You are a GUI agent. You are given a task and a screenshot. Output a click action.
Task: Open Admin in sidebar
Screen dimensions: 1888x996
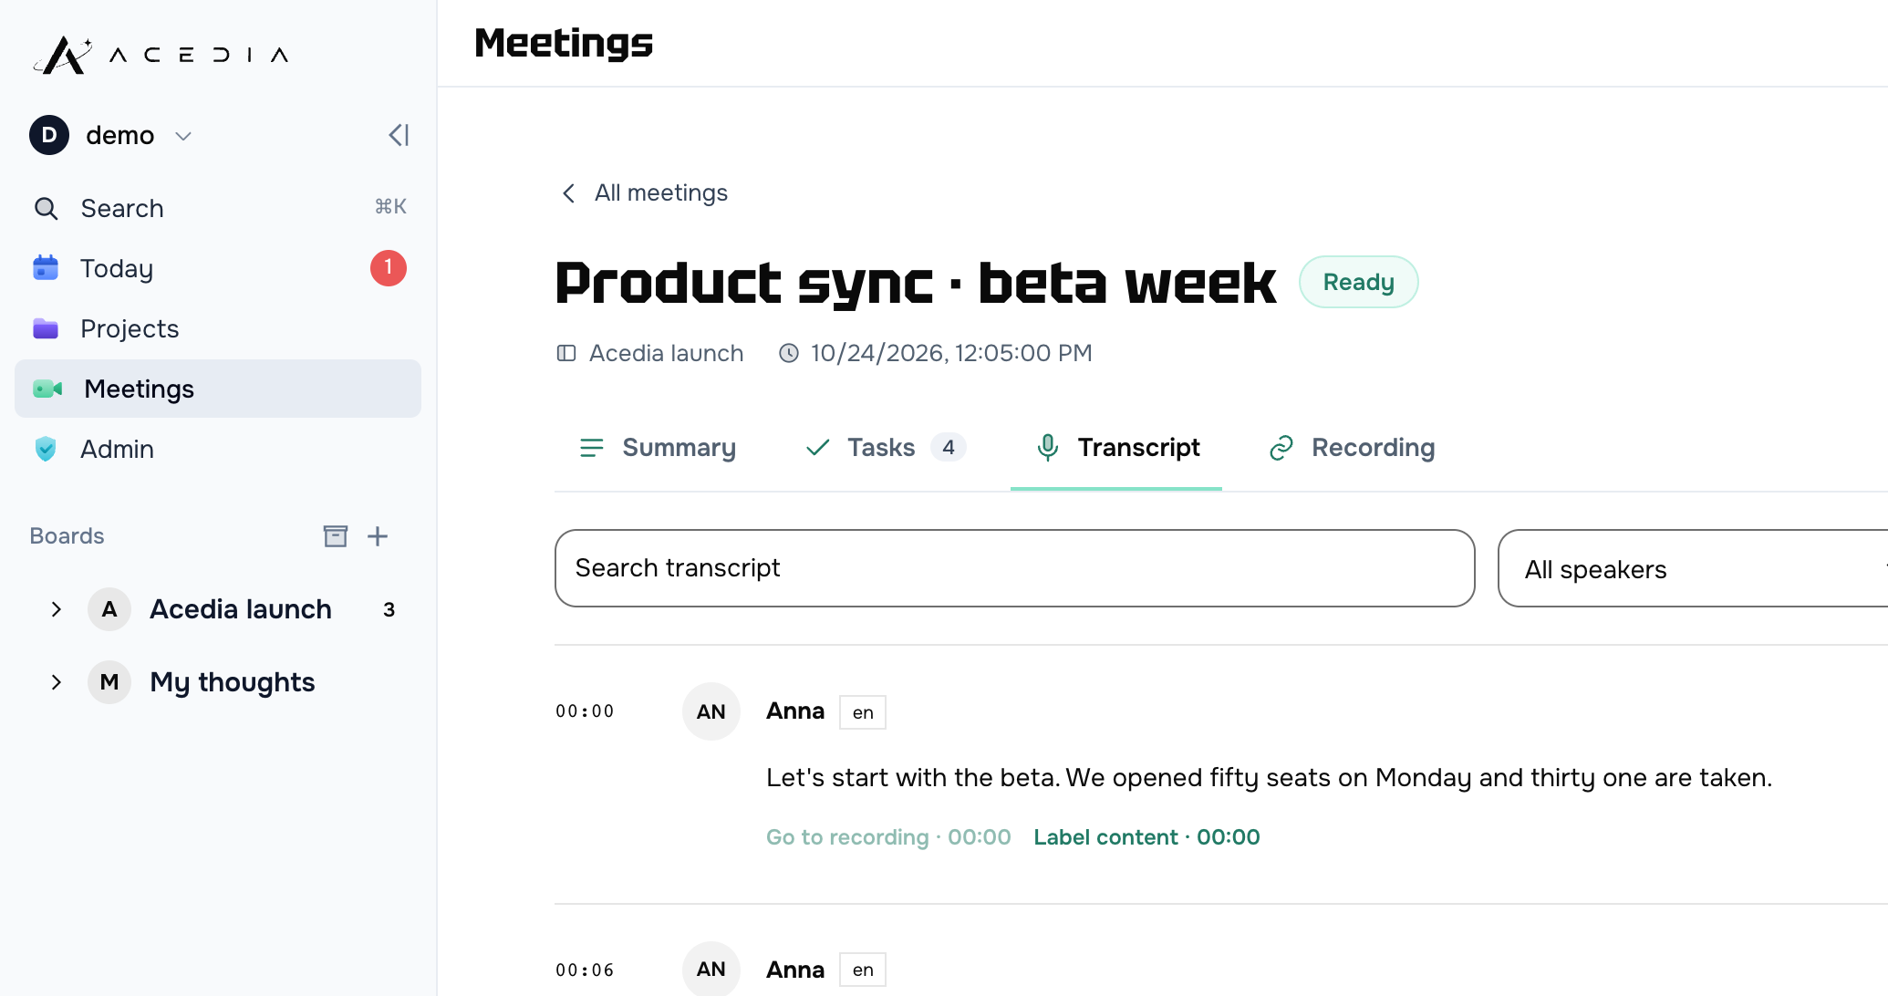pos(218,449)
